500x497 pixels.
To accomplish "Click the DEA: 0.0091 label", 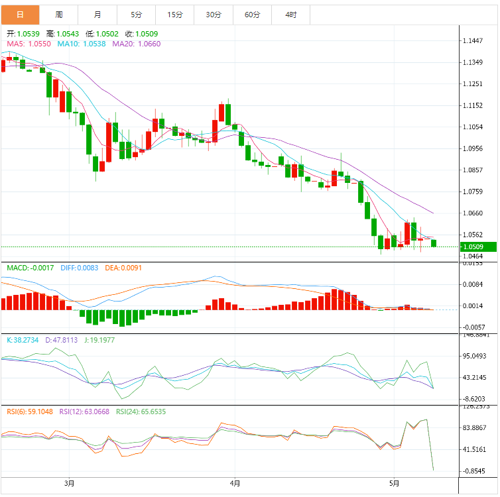I will 123,268.
